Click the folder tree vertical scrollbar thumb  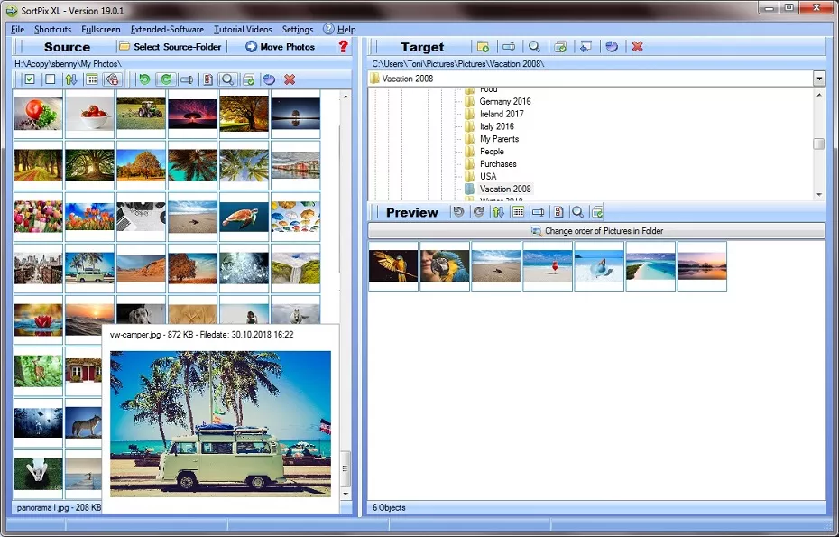[x=818, y=144]
